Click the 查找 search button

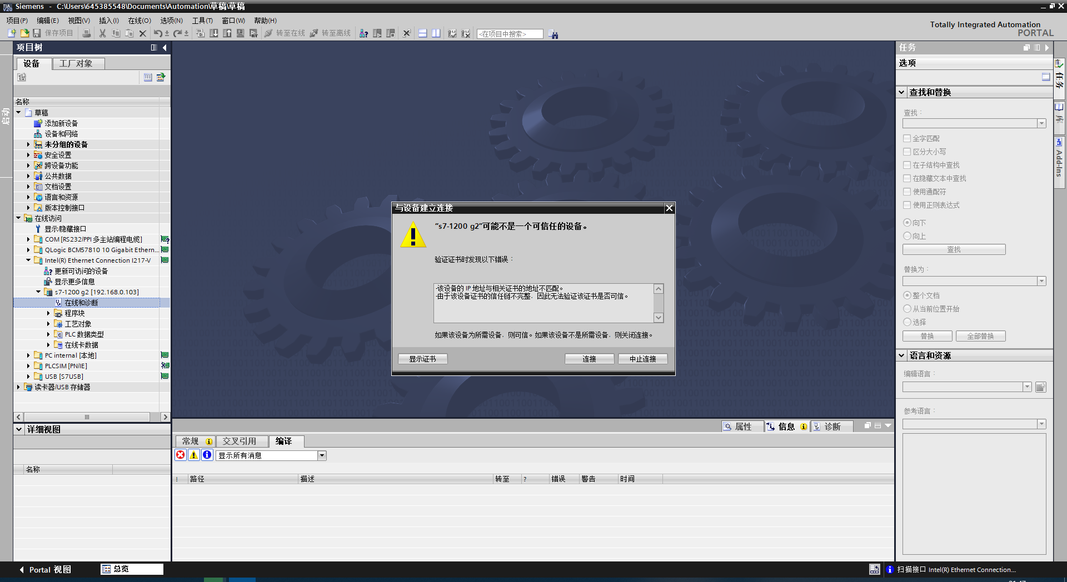coord(954,249)
